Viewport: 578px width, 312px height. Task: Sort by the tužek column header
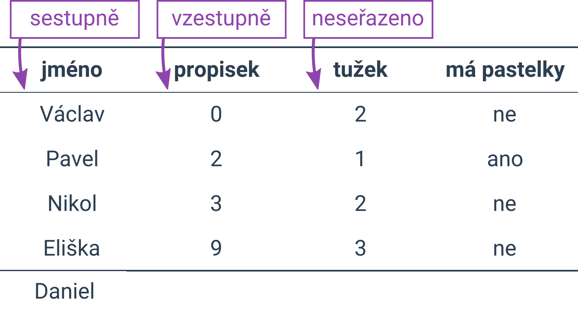(360, 70)
